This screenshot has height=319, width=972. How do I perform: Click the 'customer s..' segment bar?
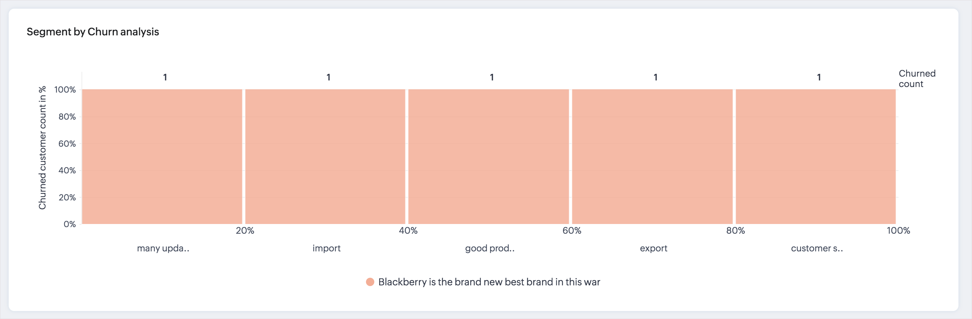point(816,156)
